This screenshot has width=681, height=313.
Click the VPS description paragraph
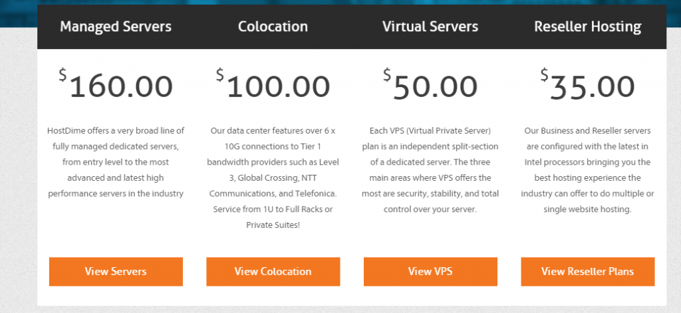[430, 169]
